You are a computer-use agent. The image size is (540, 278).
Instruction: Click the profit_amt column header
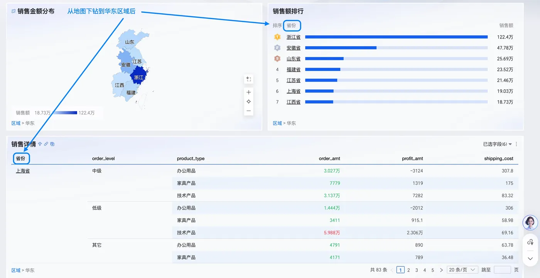pyautogui.click(x=412, y=159)
